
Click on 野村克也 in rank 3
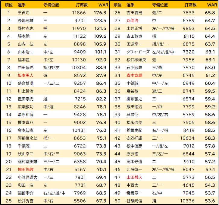(26, 28)
